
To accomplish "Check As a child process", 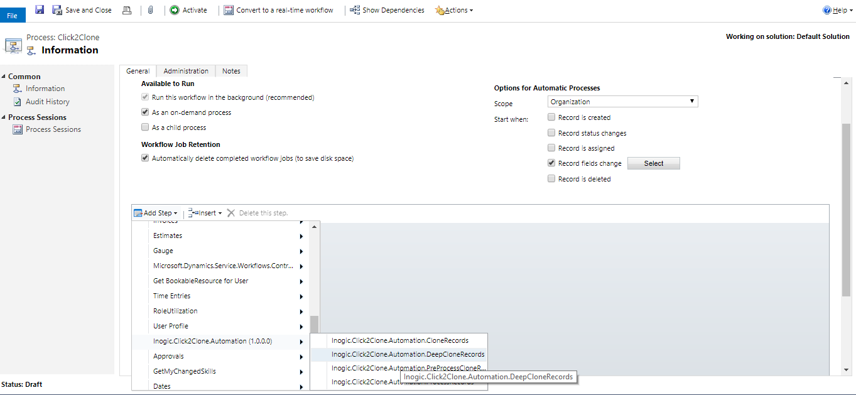I will 146,127.
